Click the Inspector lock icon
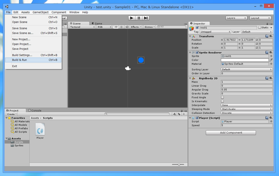 pyautogui.click(x=267, y=24)
